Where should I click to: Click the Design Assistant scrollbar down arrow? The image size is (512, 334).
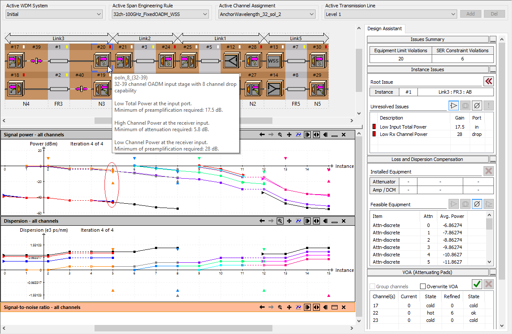503,326
